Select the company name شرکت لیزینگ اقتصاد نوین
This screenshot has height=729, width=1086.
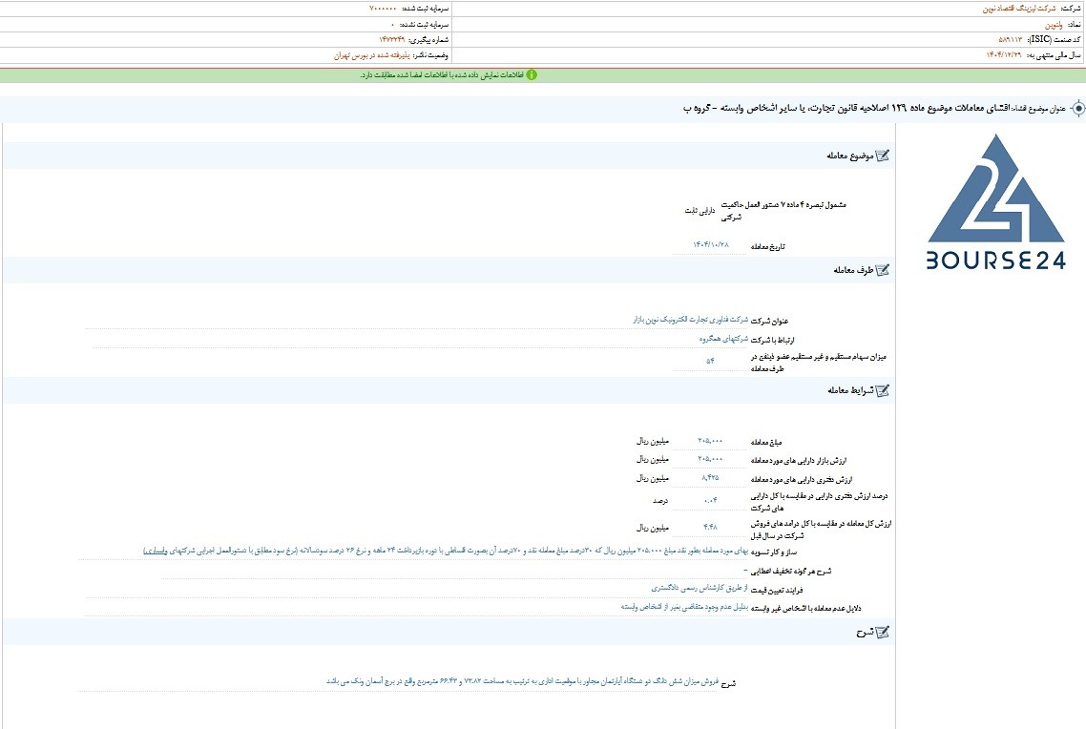[1019, 9]
